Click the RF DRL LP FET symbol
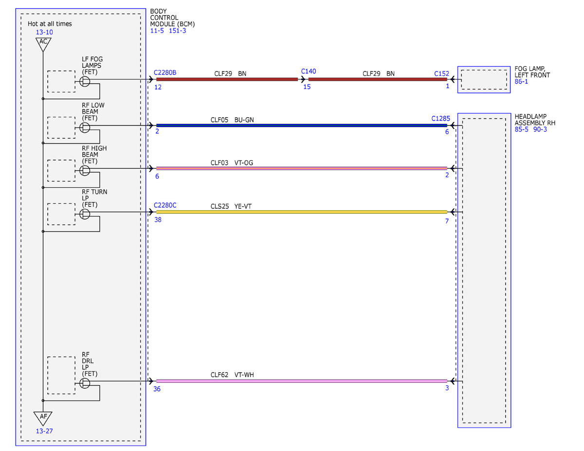 coord(85,383)
